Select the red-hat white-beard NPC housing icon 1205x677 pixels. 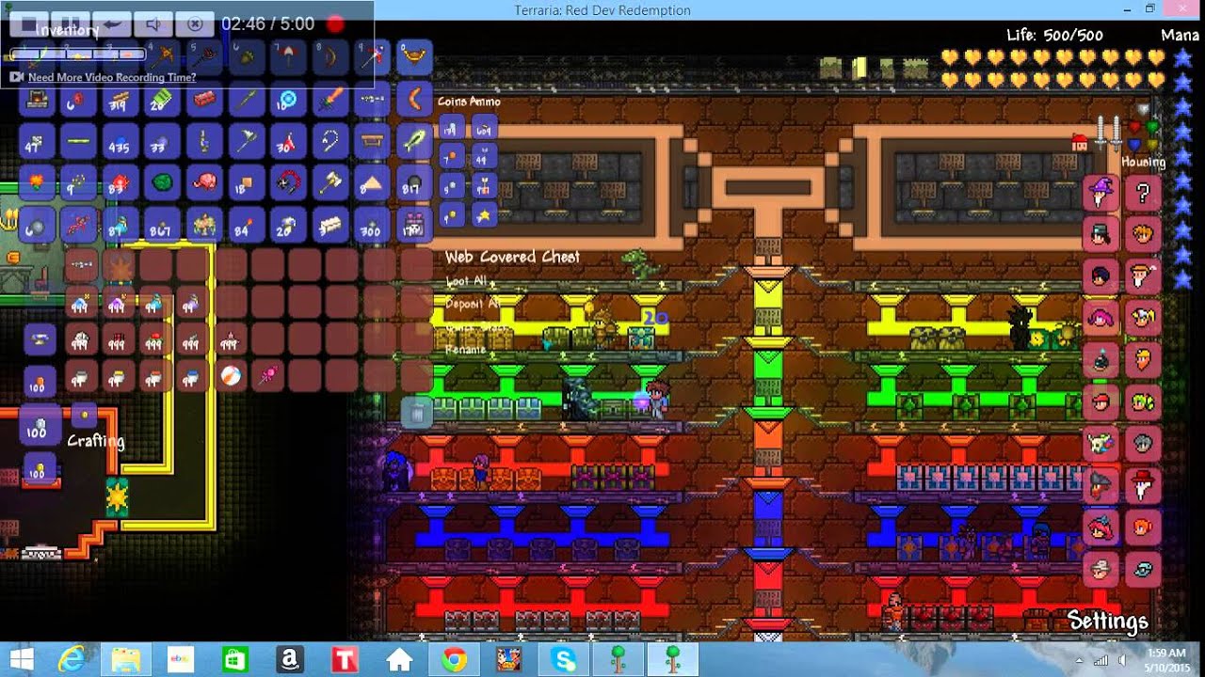coord(1143,483)
